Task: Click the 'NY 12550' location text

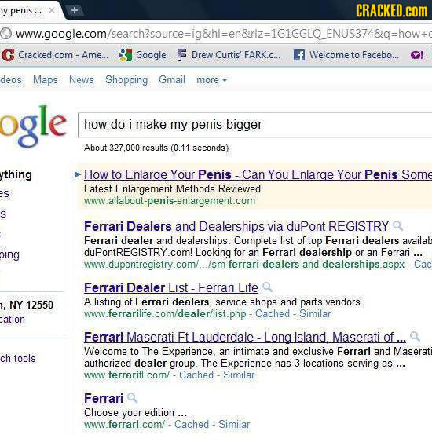Action: pos(31,305)
